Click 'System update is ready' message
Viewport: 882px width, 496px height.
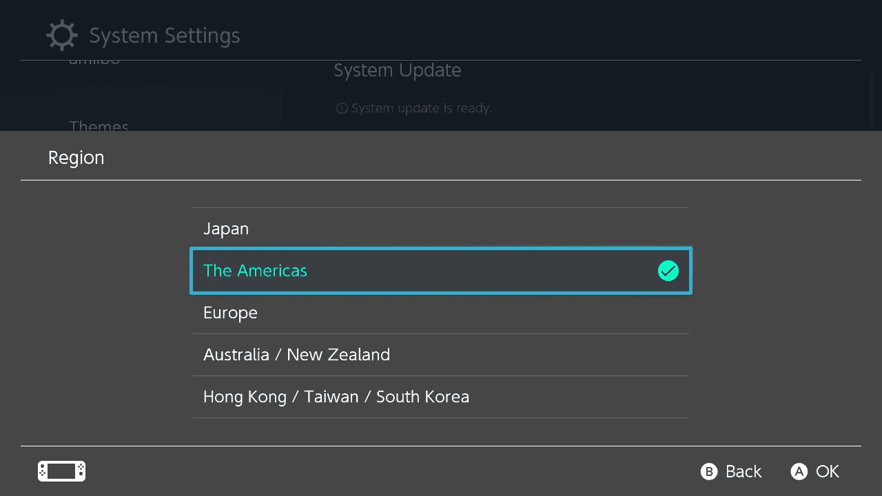pyautogui.click(x=422, y=108)
